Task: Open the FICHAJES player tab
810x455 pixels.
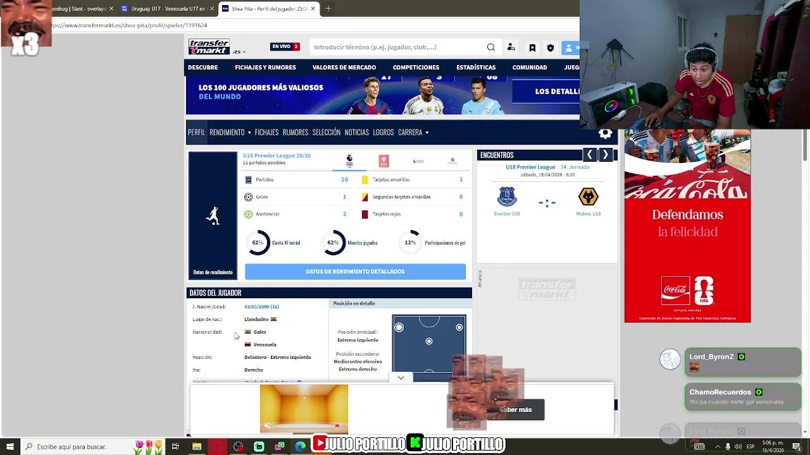Action: click(x=266, y=133)
